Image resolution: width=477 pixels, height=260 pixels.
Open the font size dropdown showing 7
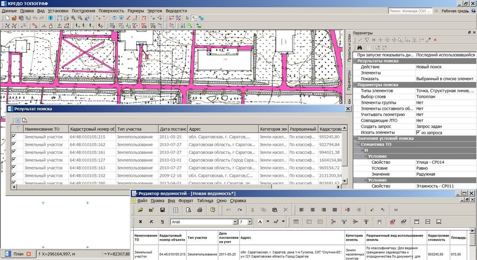coord(250,222)
